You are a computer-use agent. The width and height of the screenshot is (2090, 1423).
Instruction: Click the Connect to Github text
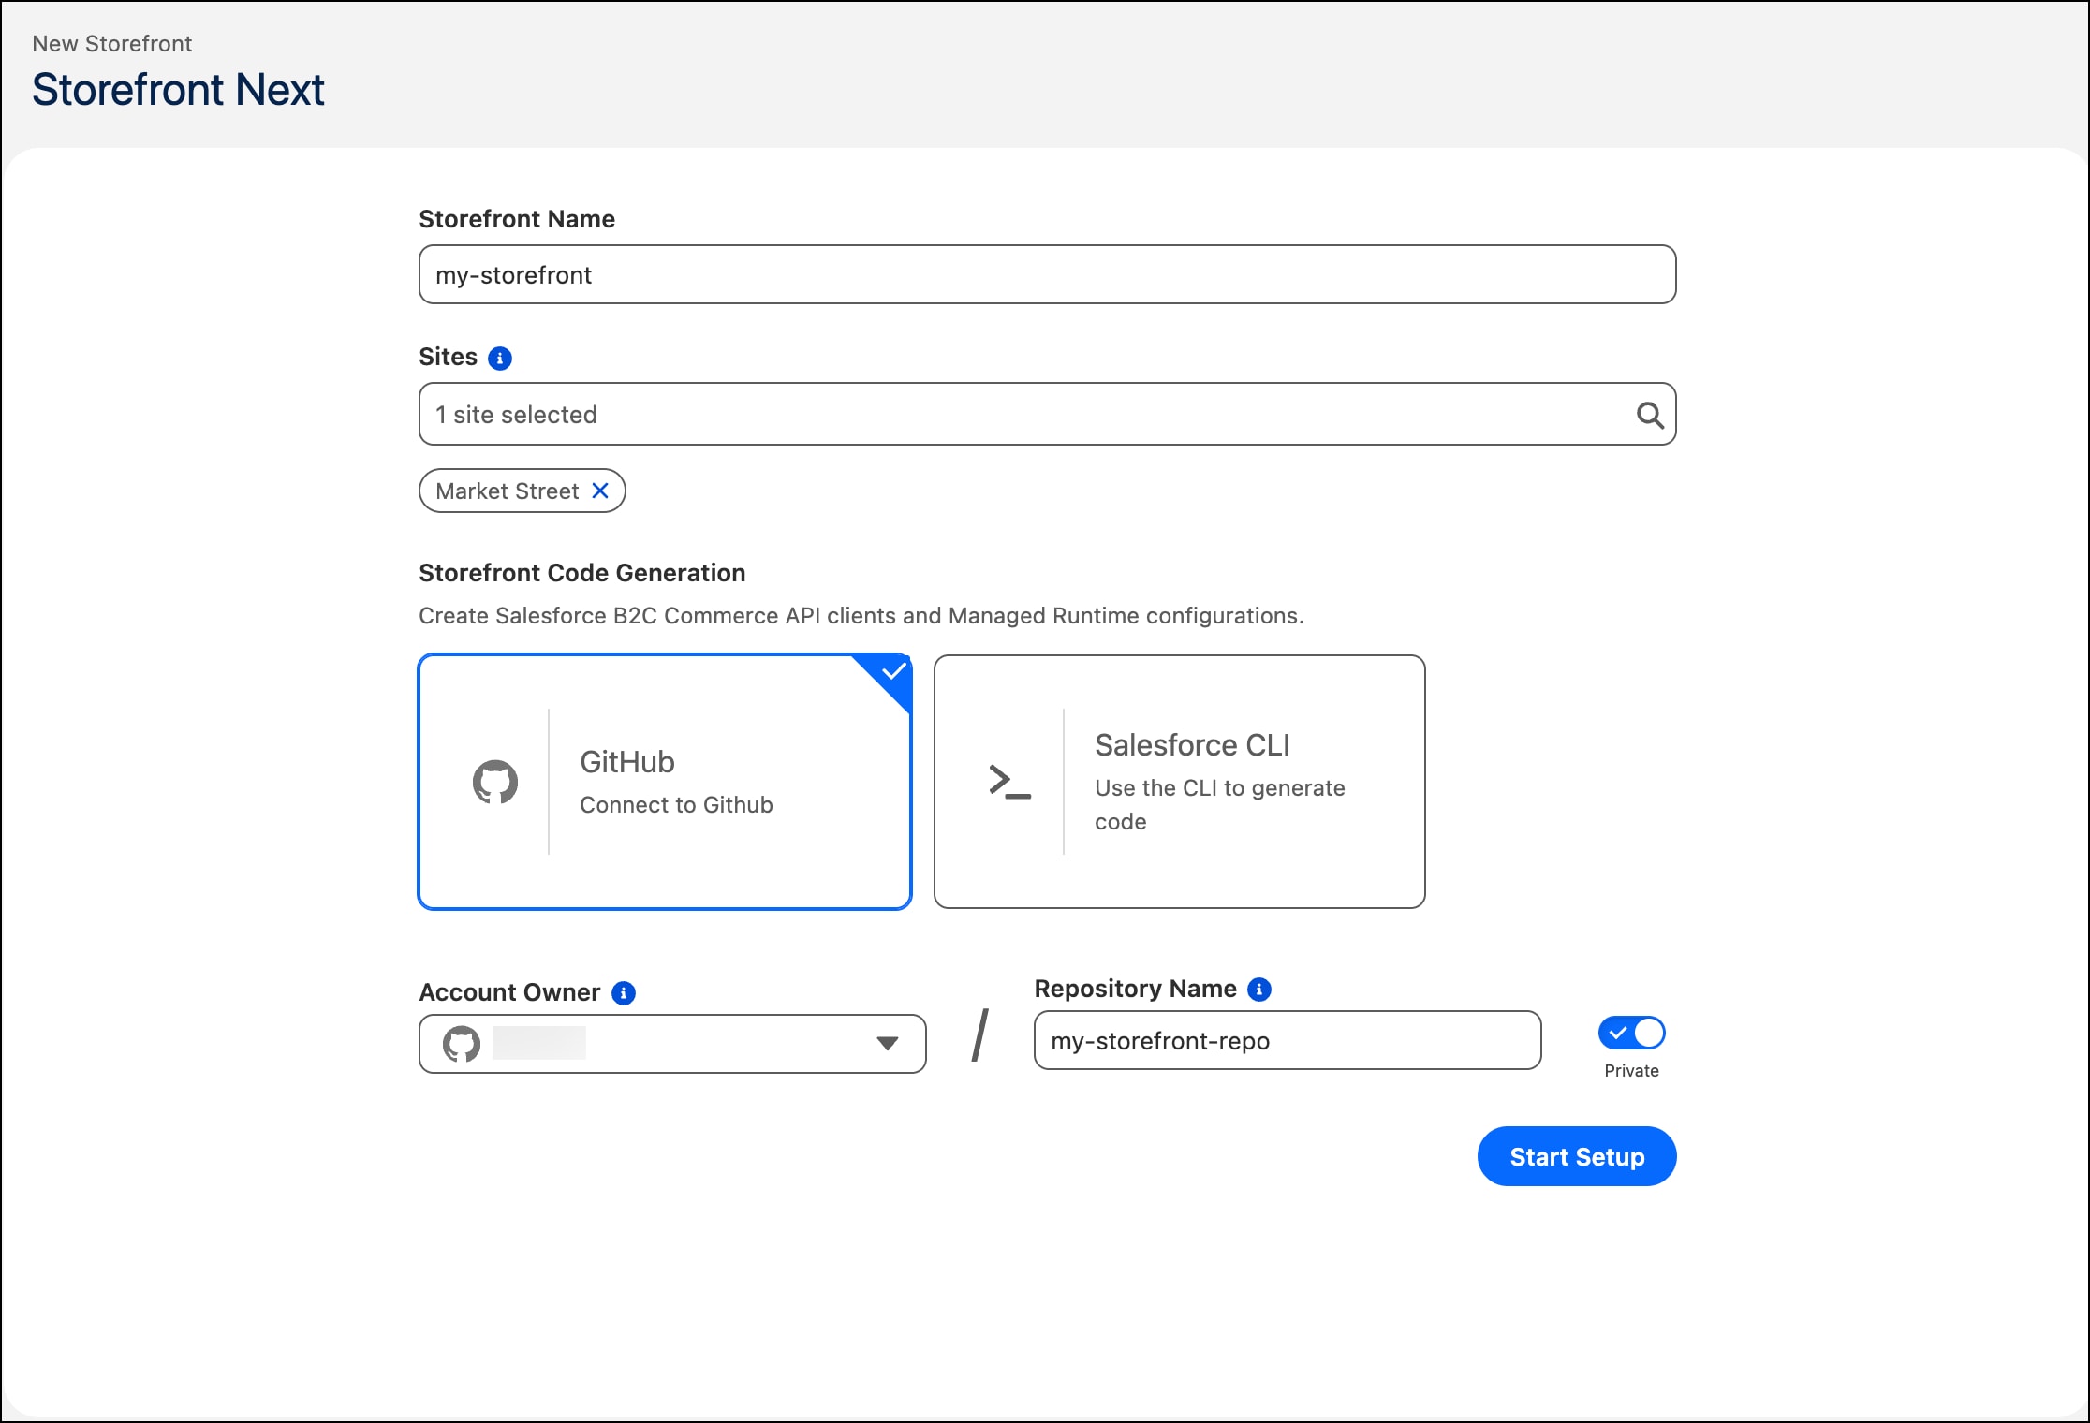[x=676, y=805]
